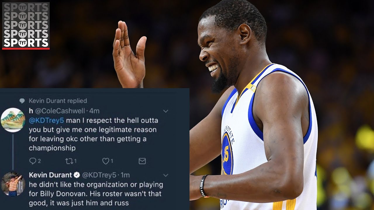
Task: Share tweet via the envelope message icon
Action: pyautogui.click(x=142, y=161)
